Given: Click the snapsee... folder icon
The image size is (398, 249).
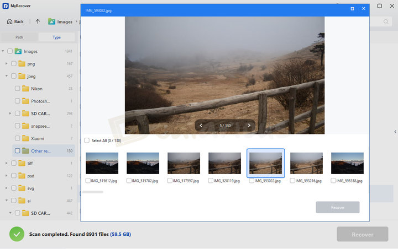Looking at the screenshot, I should pyautogui.click(x=25, y=126).
